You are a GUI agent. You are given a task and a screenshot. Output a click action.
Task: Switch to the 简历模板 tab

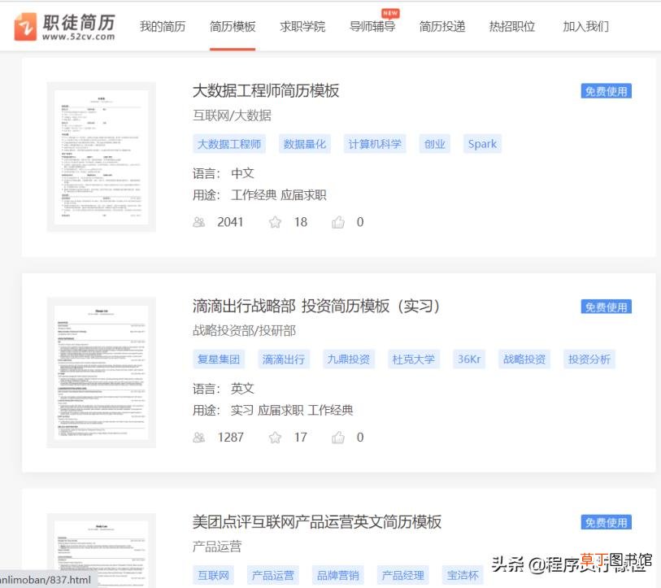[233, 27]
